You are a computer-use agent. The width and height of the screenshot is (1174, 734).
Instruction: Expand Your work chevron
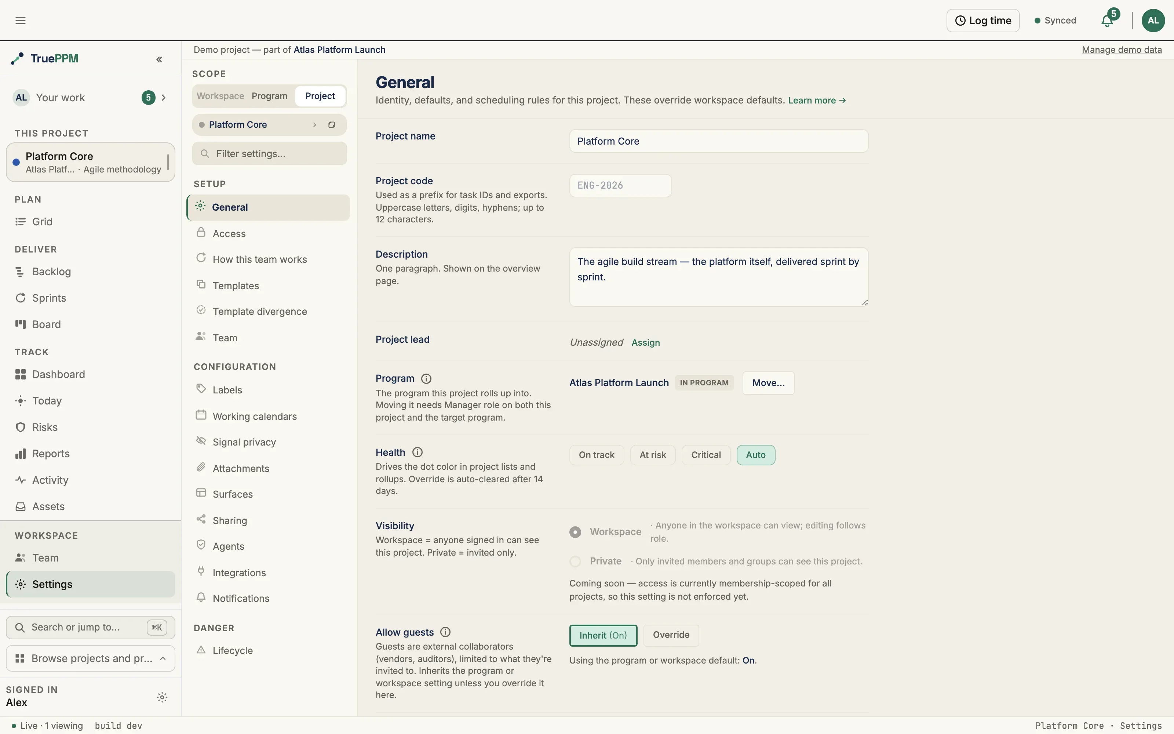click(x=164, y=98)
